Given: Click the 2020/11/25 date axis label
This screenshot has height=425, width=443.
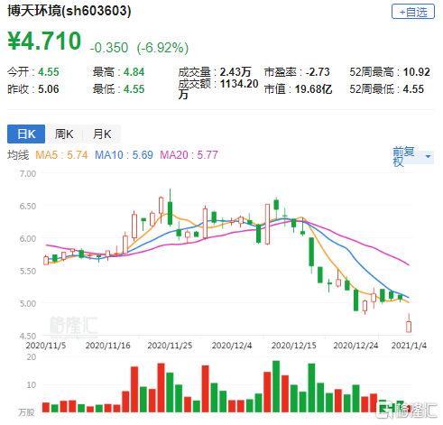Looking at the screenshot, I should coord(170,346).
